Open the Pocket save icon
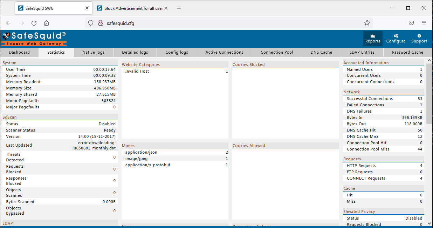The image size is (433, 228). (x=412, y=23)
